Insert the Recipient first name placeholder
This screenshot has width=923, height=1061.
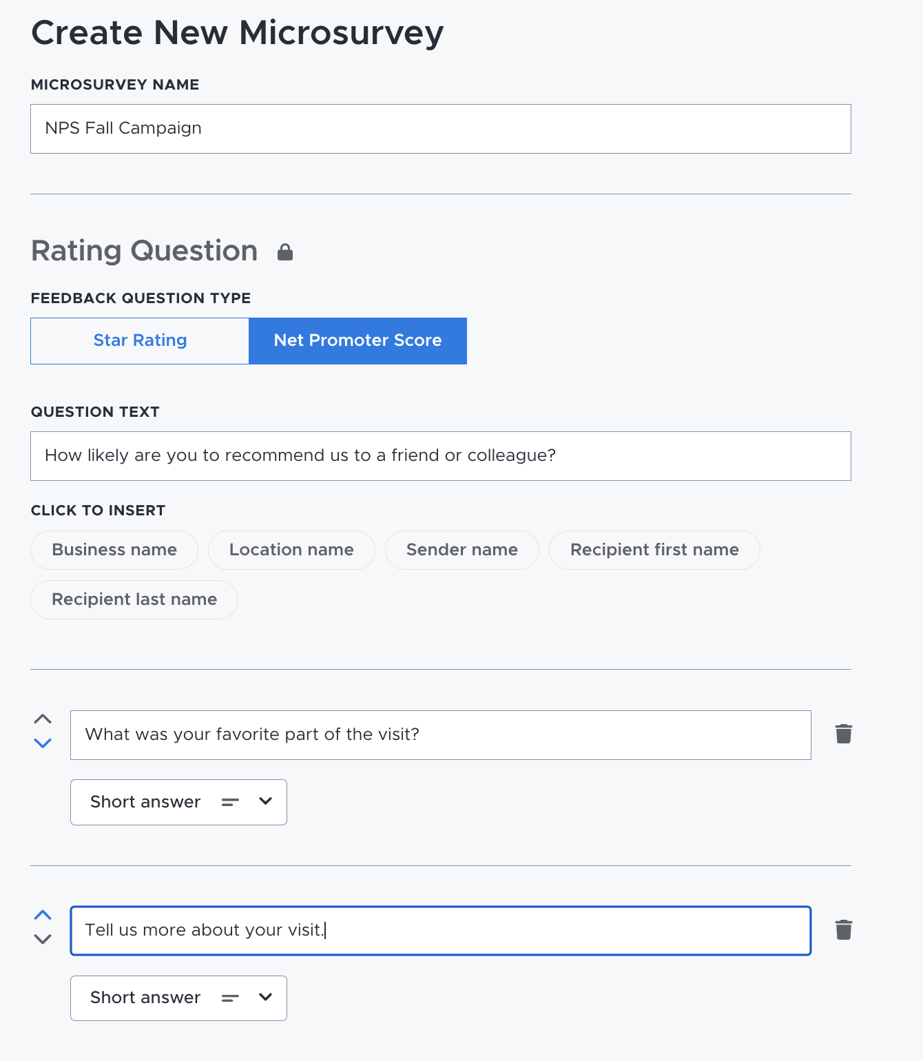[654, 550]
